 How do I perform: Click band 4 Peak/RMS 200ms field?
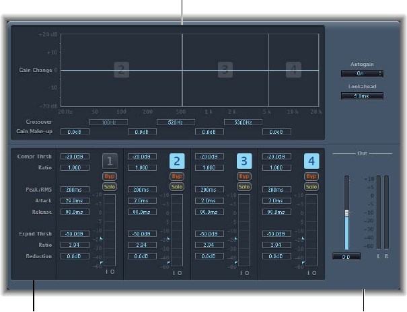point(276,190)
